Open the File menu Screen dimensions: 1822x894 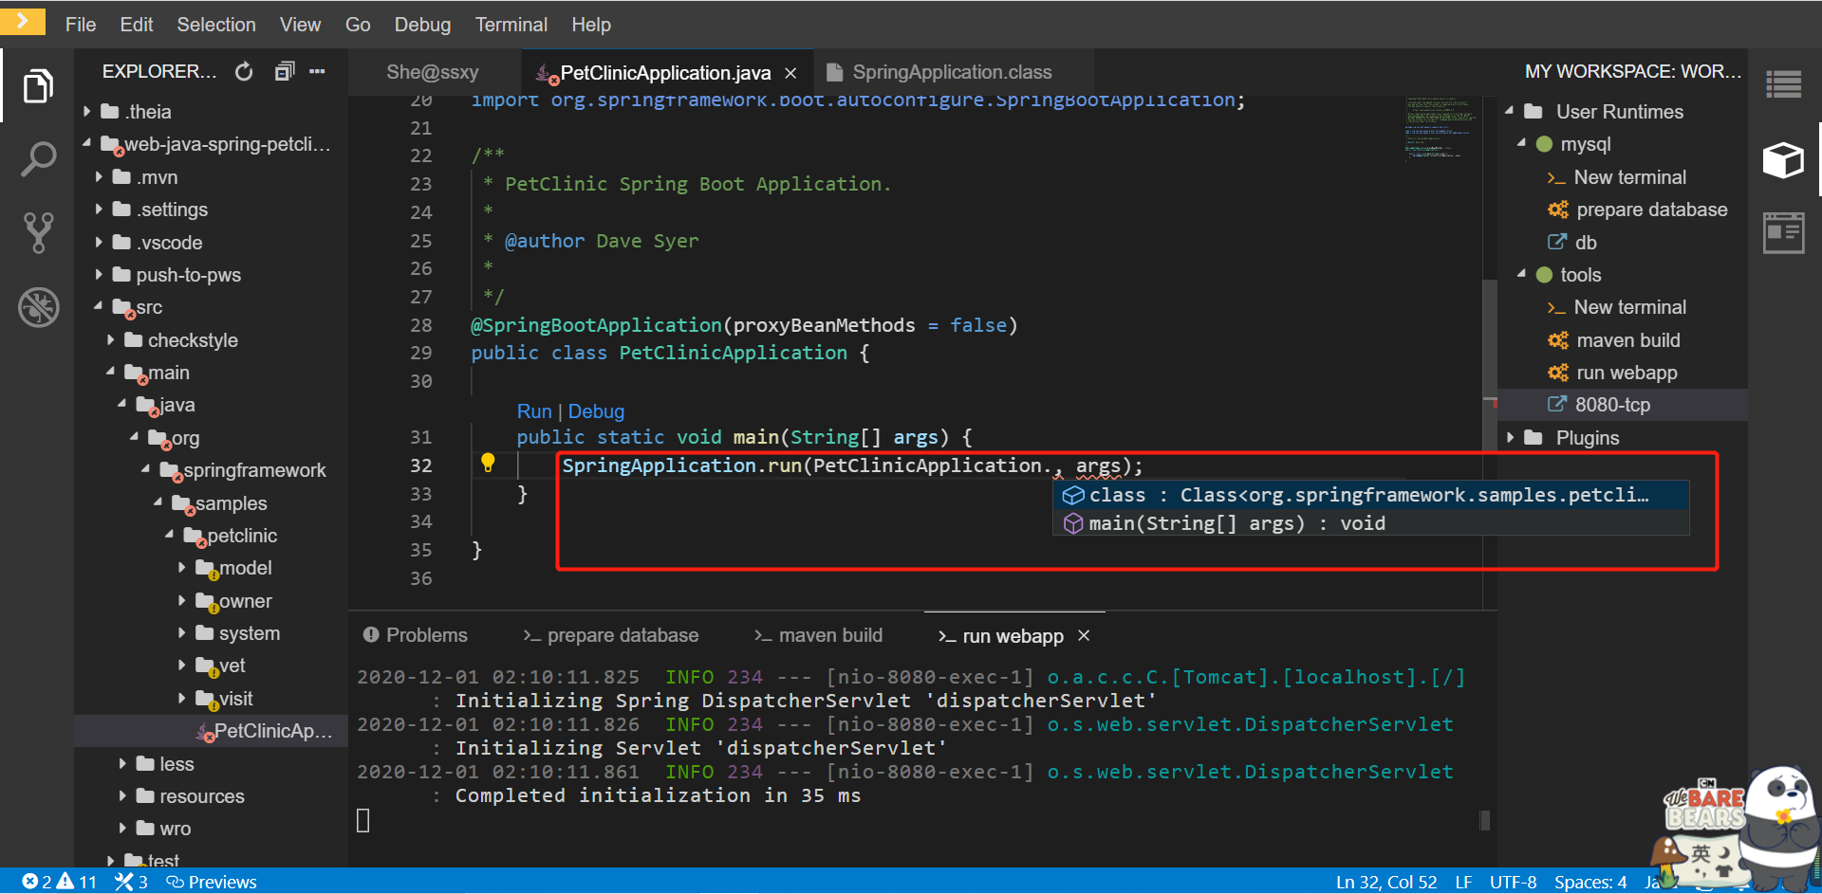pos(81,25)
